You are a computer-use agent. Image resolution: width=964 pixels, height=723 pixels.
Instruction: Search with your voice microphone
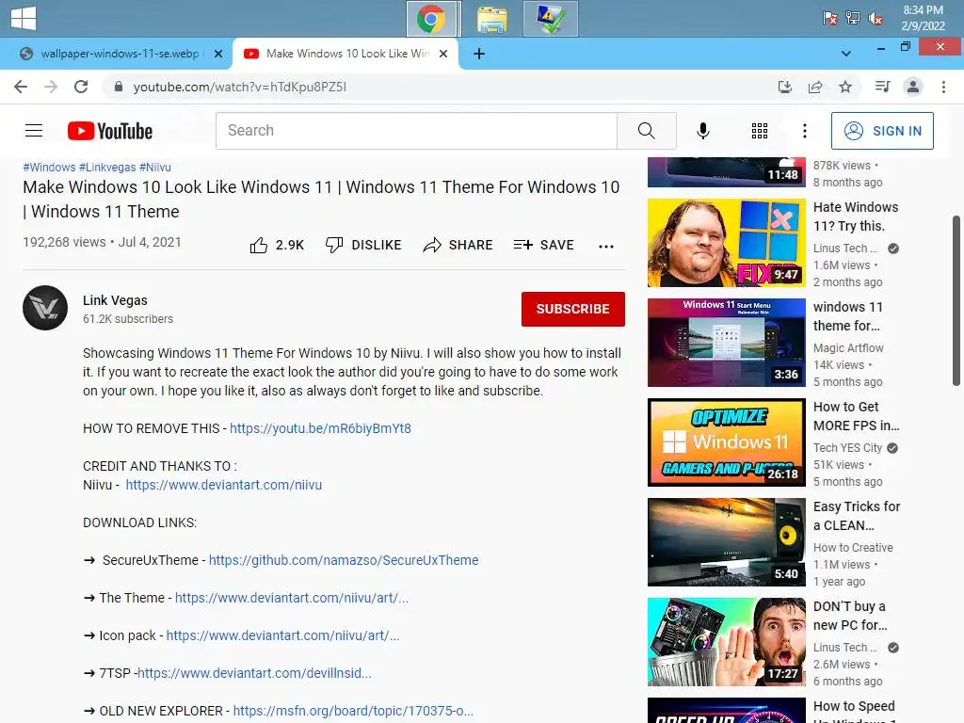point(702,130)
